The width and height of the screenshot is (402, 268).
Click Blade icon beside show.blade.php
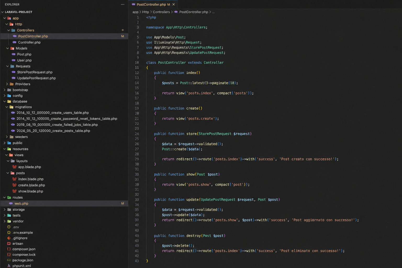tap(14, 191)
